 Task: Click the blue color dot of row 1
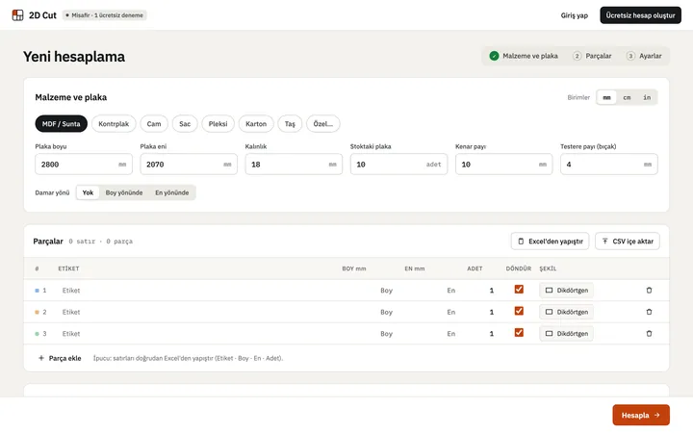(x=38, y=291)
